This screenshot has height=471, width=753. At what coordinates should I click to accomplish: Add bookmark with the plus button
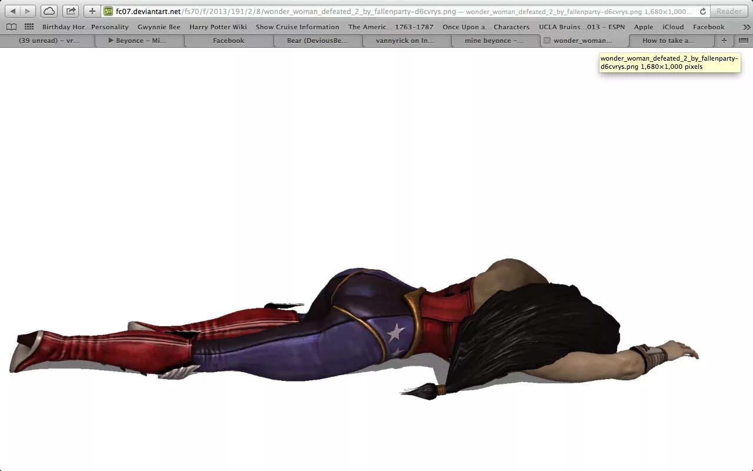92,11
